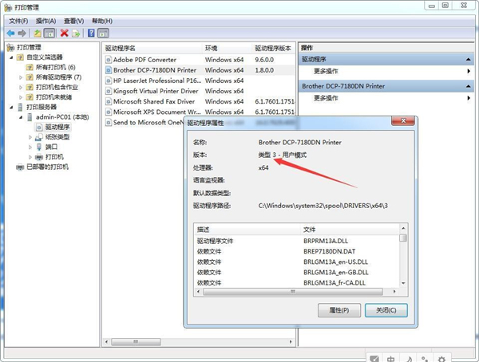Screen dimensions: 479x362
Task: Expand the 所有打印机 (6) tree node
Action: pos(20,68)
